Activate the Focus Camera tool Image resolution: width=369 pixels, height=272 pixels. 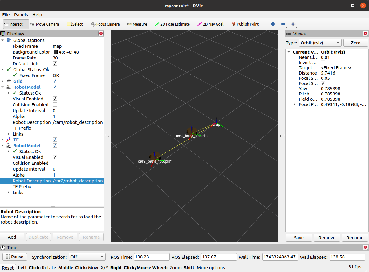105,24
